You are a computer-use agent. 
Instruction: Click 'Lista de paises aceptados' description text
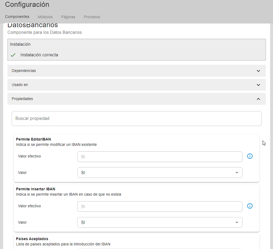tap(63, 244)
